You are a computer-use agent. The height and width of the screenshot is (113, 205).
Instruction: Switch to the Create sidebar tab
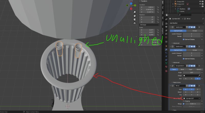163,23
